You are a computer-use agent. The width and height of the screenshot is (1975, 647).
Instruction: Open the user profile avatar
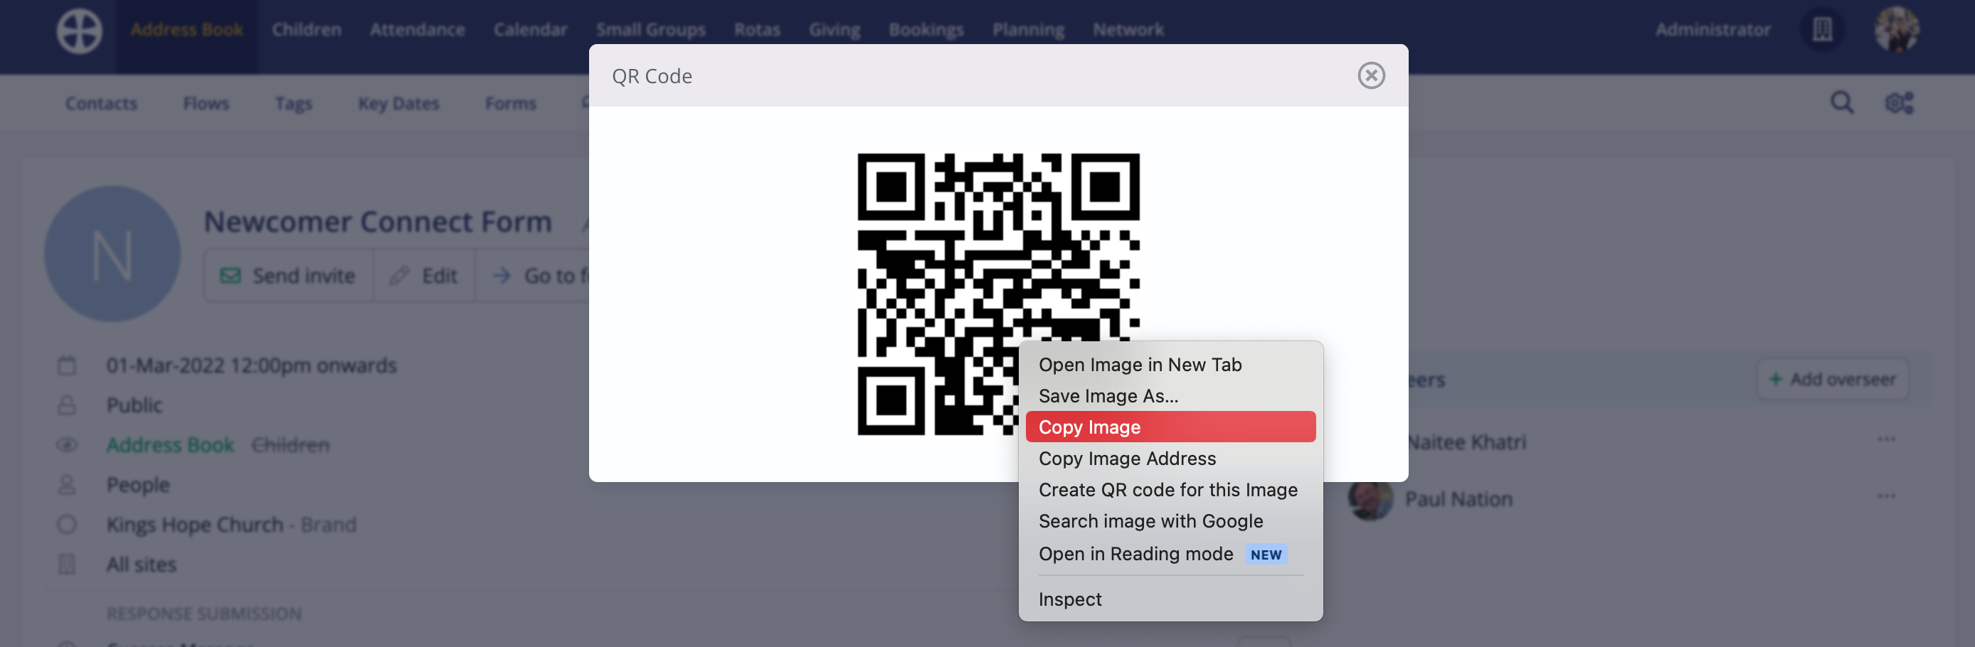click(1896, 30)
